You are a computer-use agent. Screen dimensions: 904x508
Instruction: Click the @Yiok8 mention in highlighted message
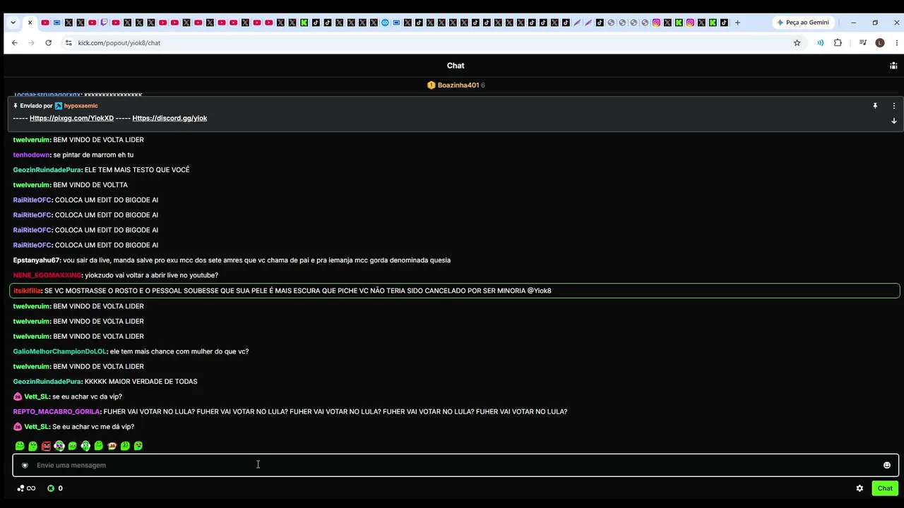[x=539, y=291]
